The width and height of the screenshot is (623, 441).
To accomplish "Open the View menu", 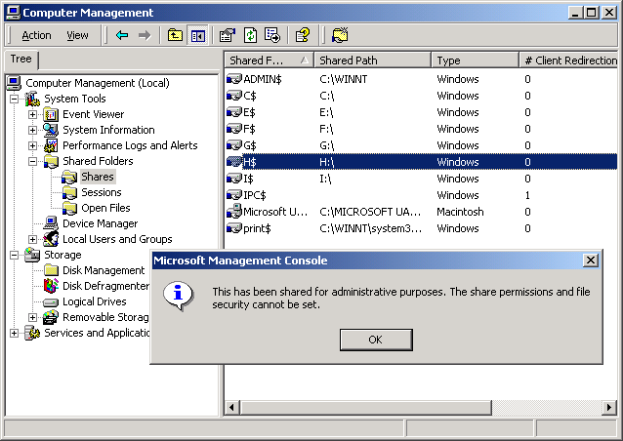I will coord(77,35).
